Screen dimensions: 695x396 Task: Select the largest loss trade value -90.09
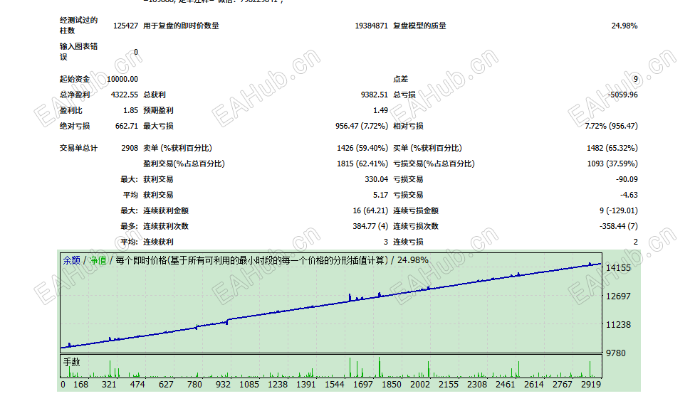(627, 179)
